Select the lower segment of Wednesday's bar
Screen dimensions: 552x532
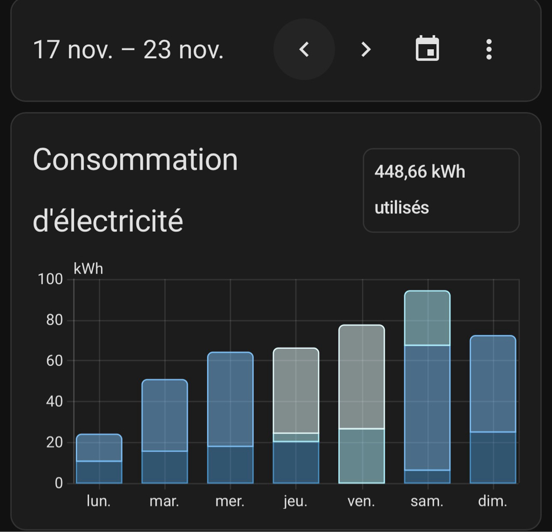[230, 465]
